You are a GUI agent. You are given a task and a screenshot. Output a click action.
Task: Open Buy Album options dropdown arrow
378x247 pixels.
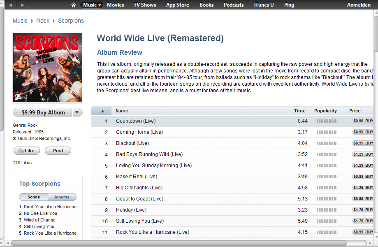pyautogui.click(x=77, y=112)
